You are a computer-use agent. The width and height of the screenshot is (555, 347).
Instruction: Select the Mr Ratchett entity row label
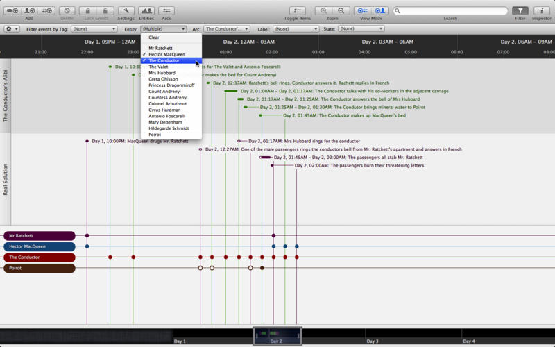pos(39,236)
